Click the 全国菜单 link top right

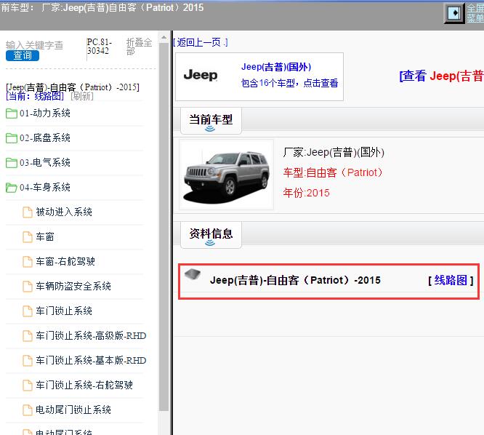[475, 13]
